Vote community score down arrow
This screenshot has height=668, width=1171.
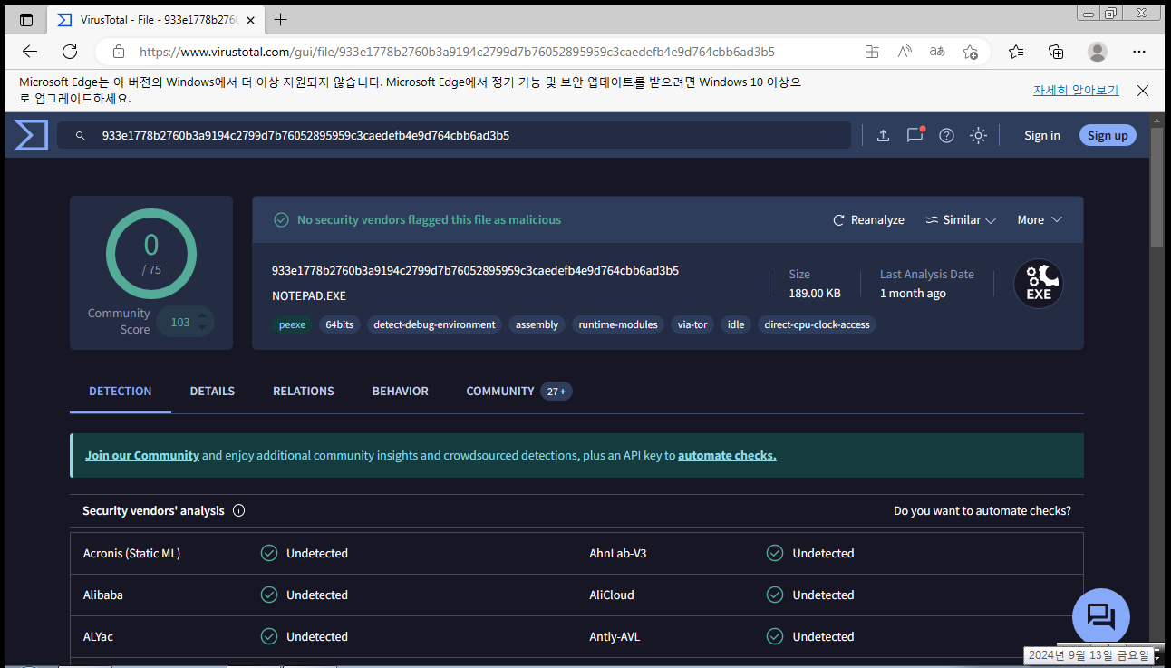pyautogui.click(x=202, y=328)
